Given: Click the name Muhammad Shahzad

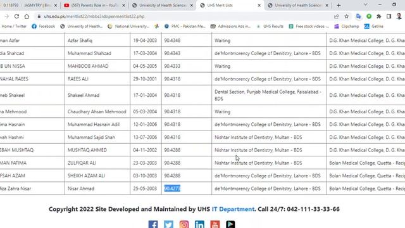Looking at the screenshot, I should (x=89, y=53).
